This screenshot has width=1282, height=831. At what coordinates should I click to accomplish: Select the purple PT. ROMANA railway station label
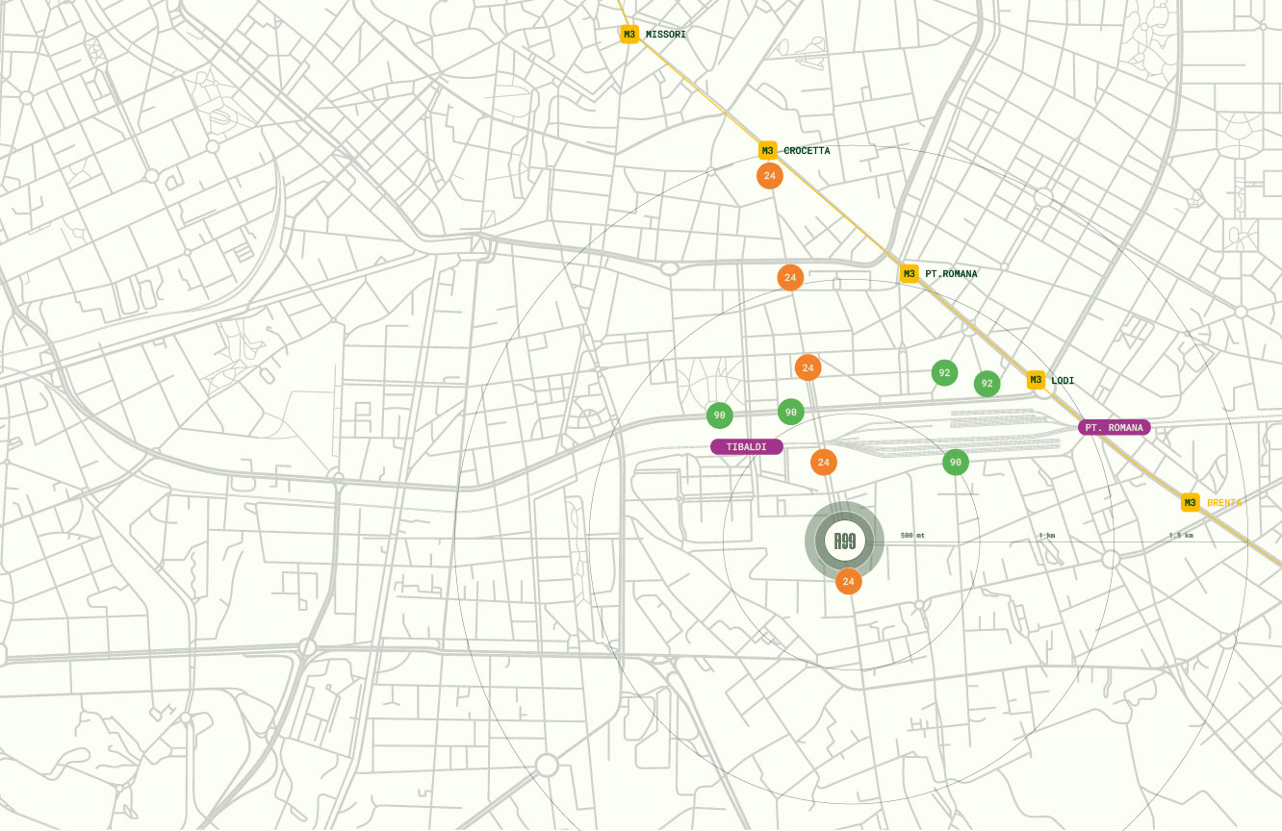1114,427
